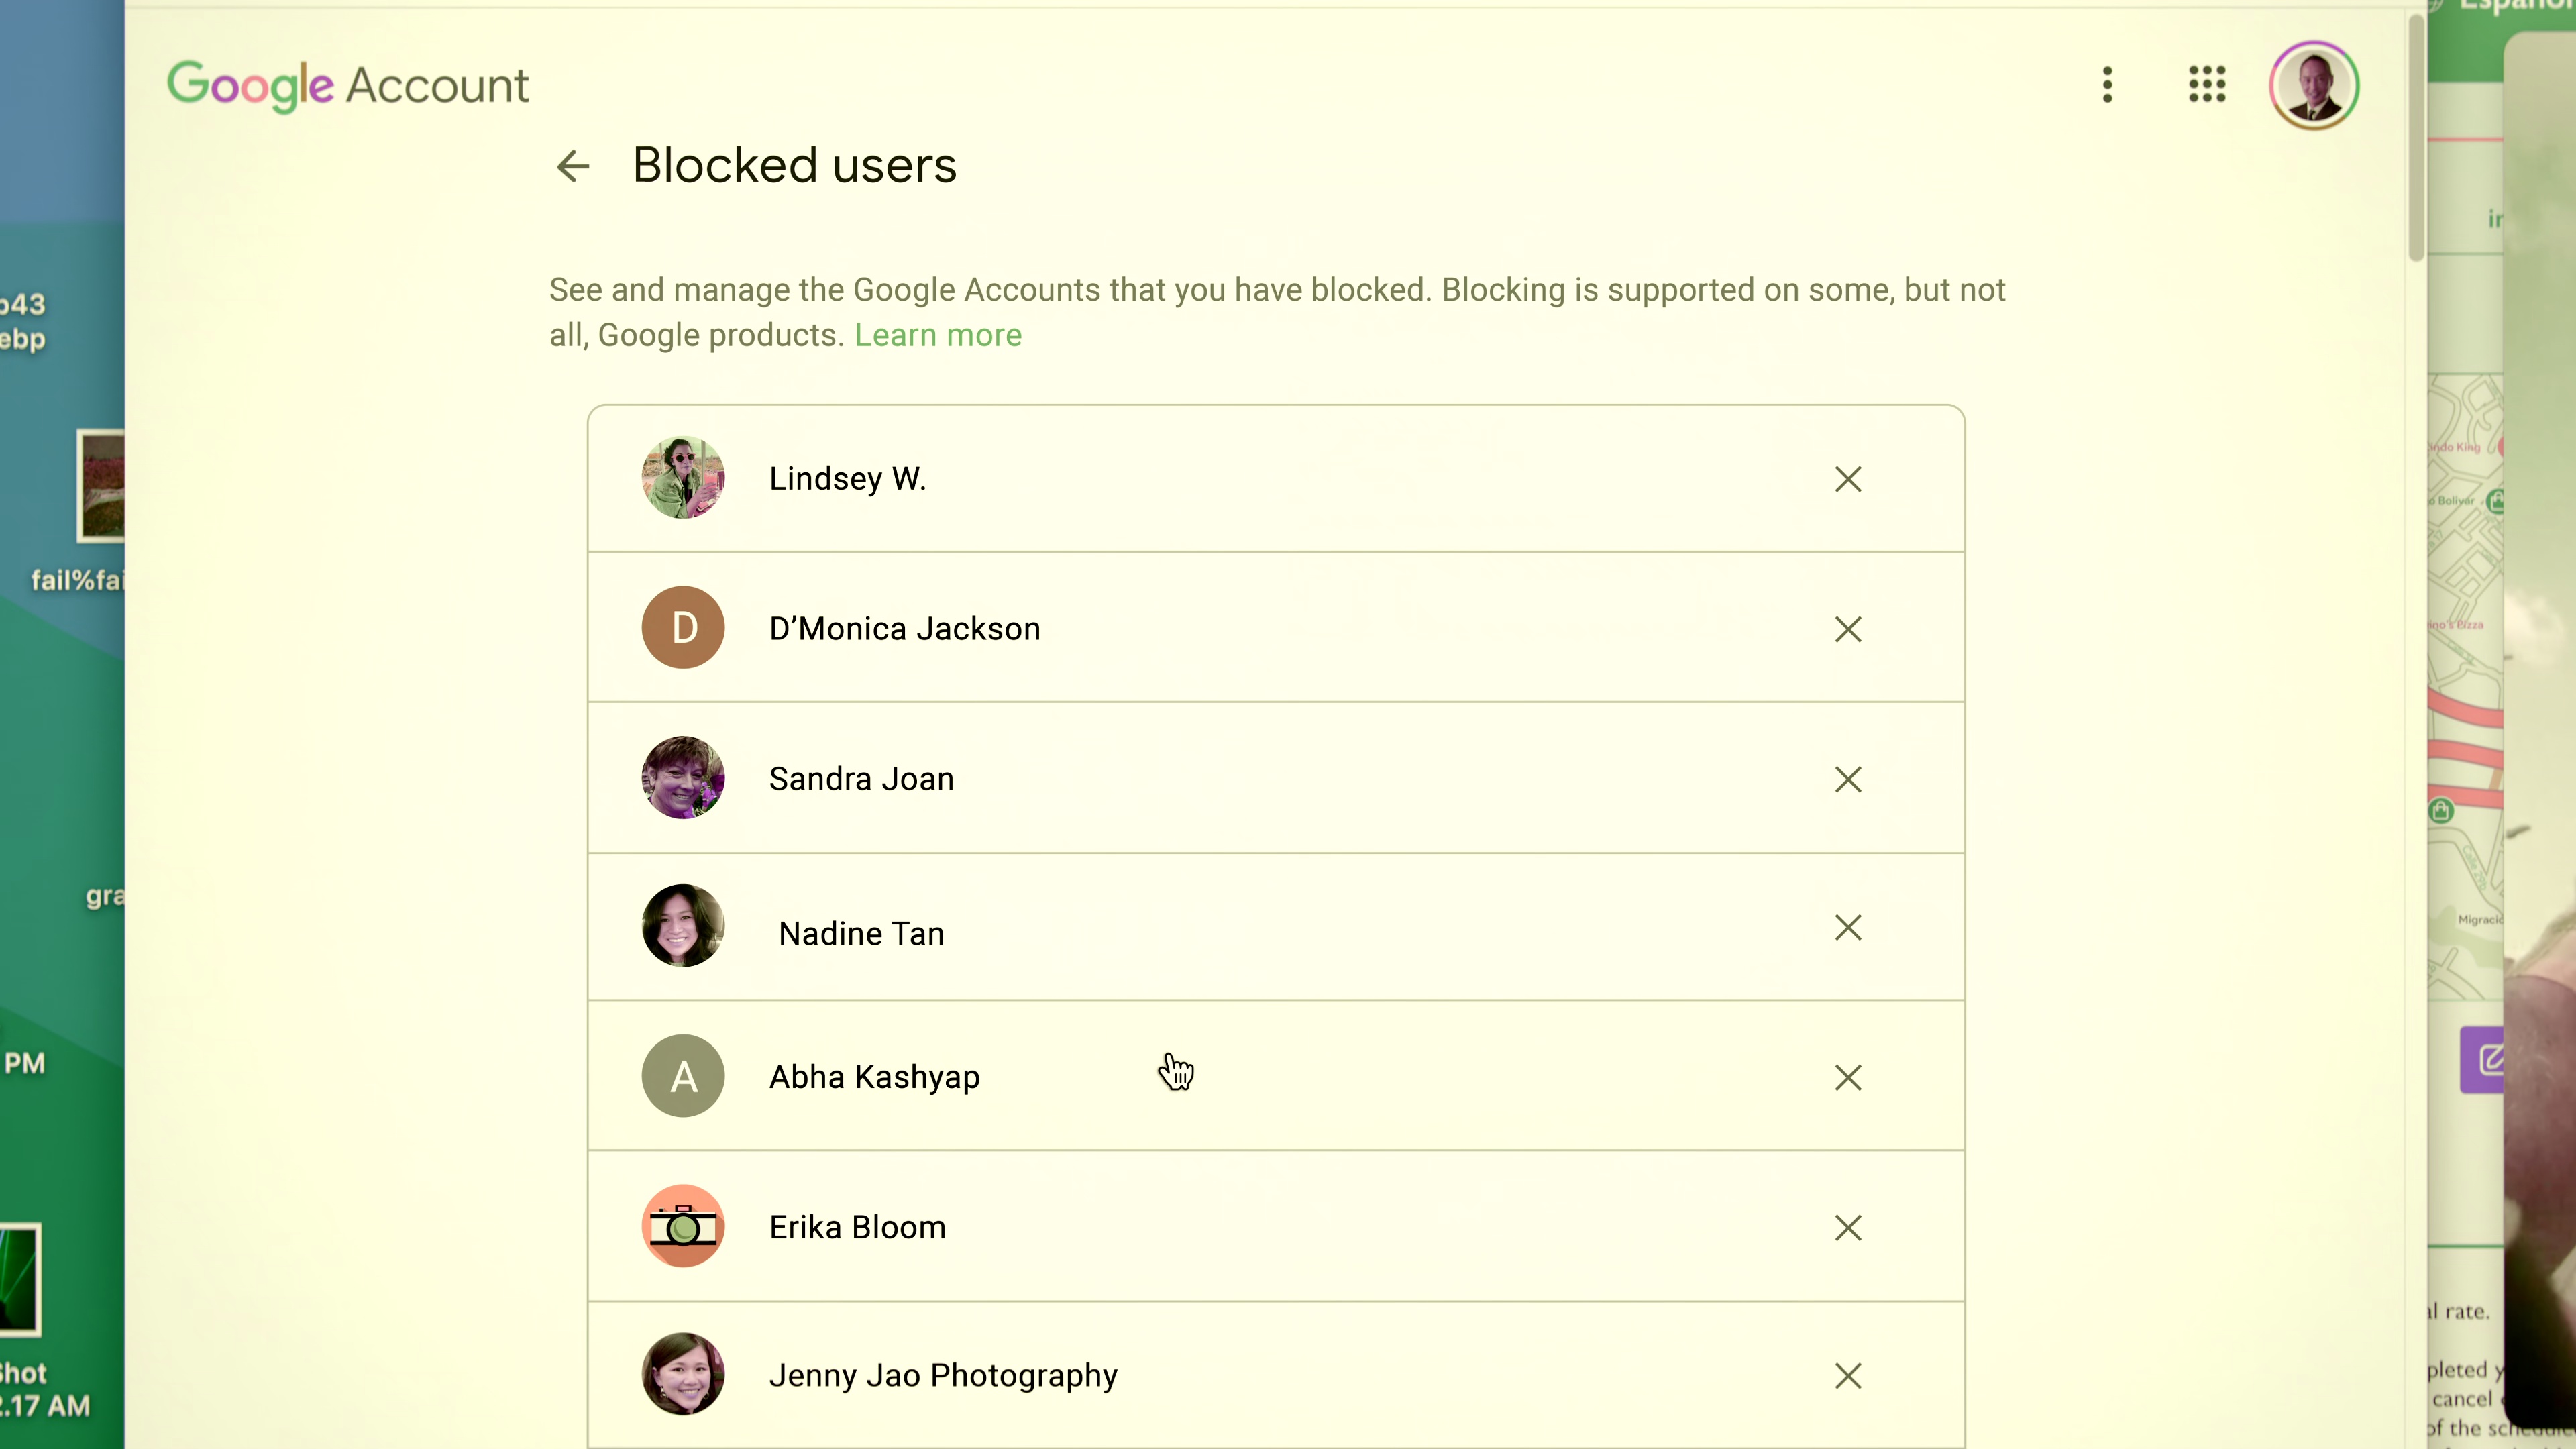Viewport: 2576px width, 1449px height.
Task: Open the Learn more link
Action: [937, 335]
